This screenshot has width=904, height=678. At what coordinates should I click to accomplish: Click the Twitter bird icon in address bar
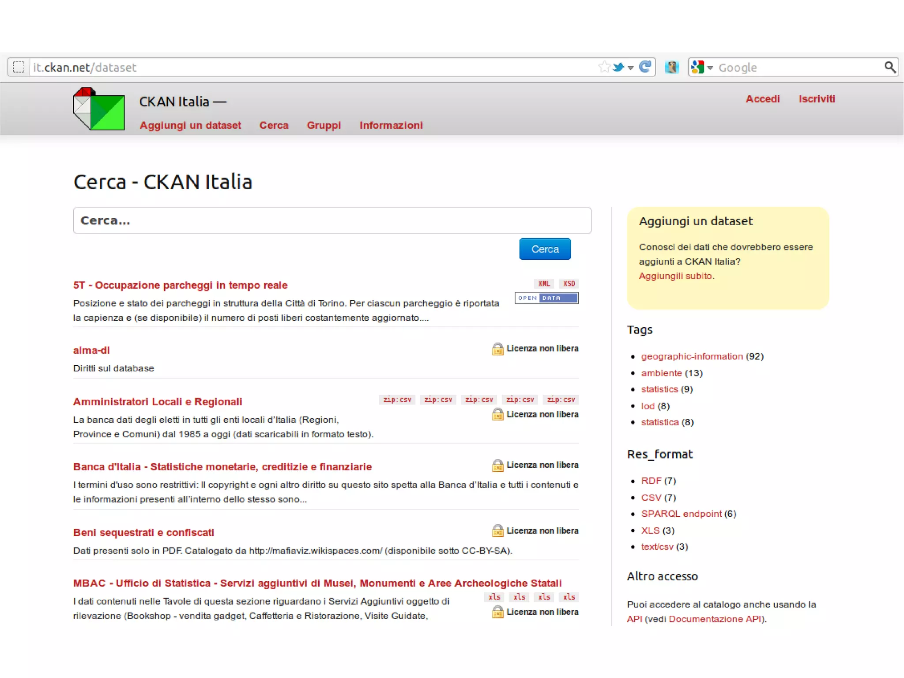tap(619, 67)
